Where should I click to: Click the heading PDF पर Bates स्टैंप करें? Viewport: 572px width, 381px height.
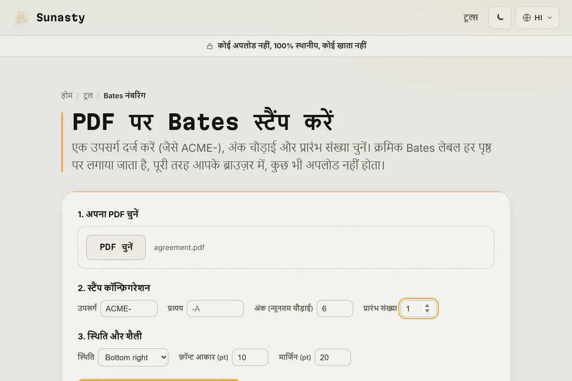(x=203, y=122)
